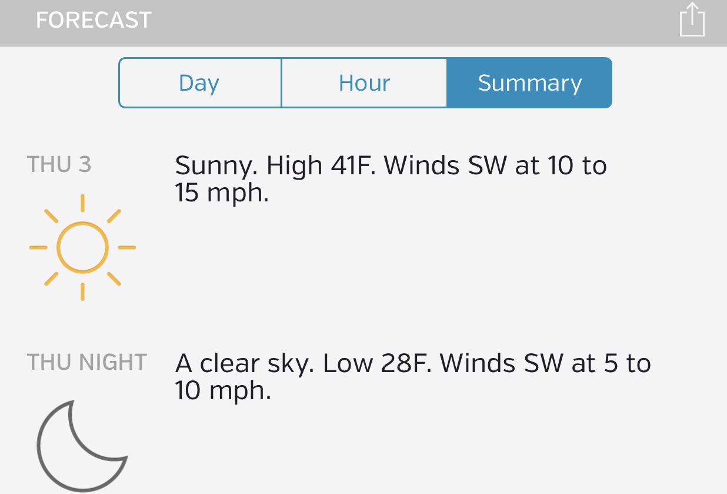The width and height of the screenshot is (727, 494).
Task: Click the center of the sun icon circle
Action: (82, 247)
